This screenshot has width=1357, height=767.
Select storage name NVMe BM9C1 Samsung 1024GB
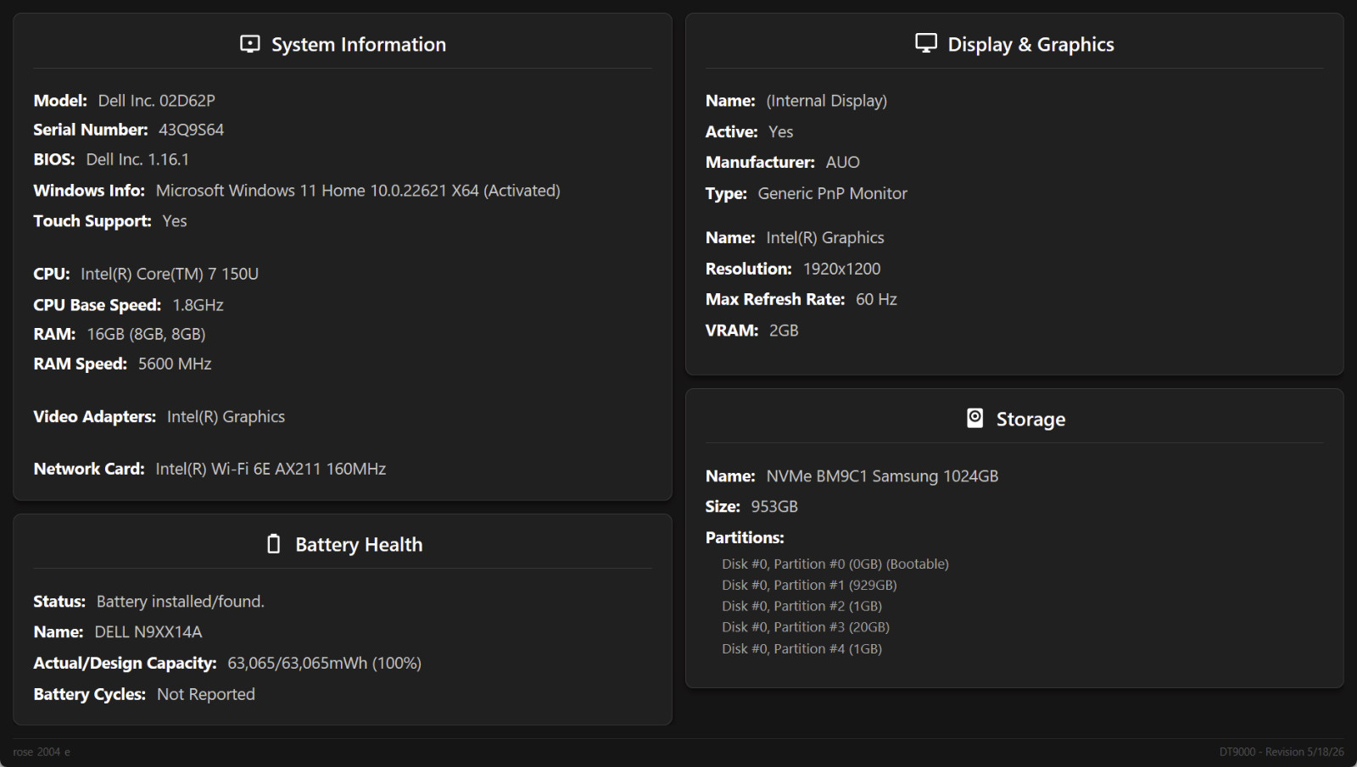[883, 476]
